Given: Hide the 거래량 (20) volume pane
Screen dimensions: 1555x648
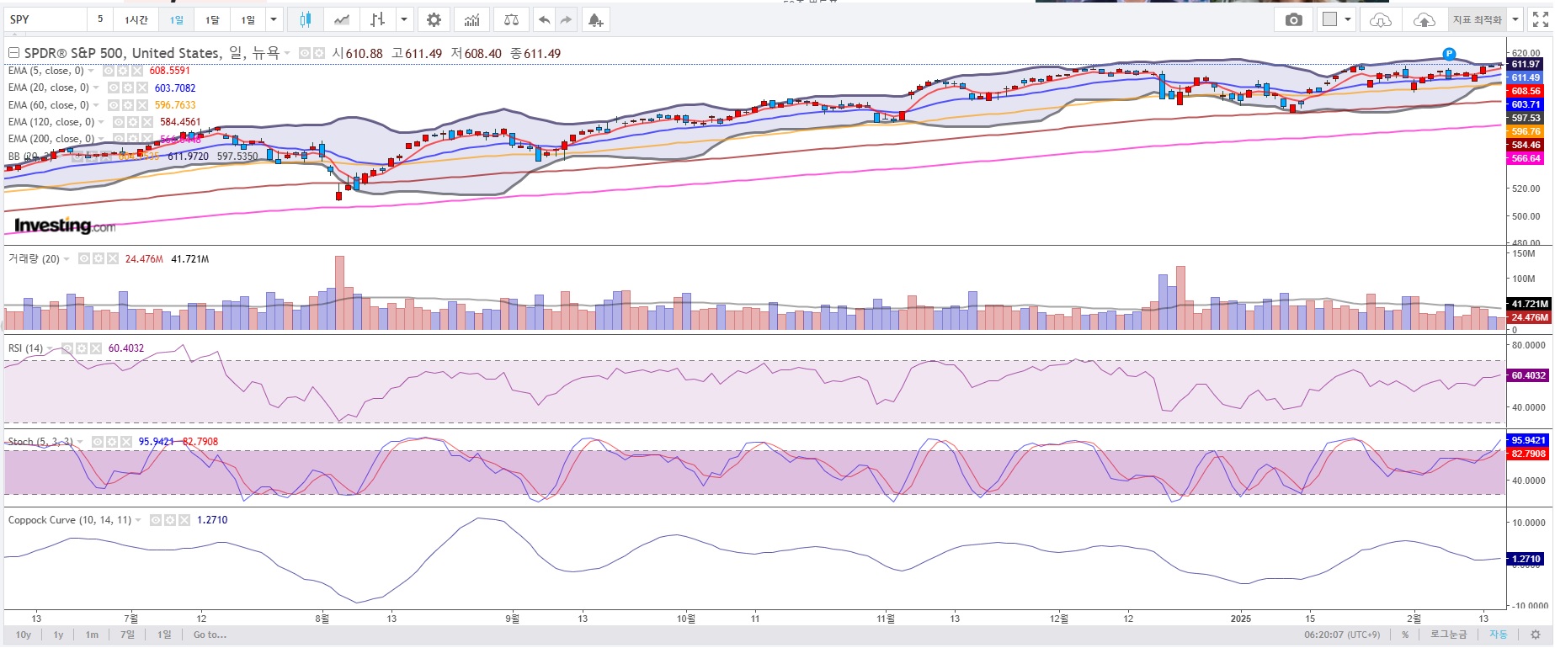Looking at the screenshot, I should pos(84,259).
